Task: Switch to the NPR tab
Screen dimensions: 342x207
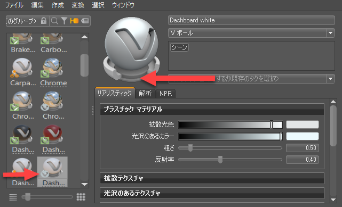Action: [x=165, y=94]
